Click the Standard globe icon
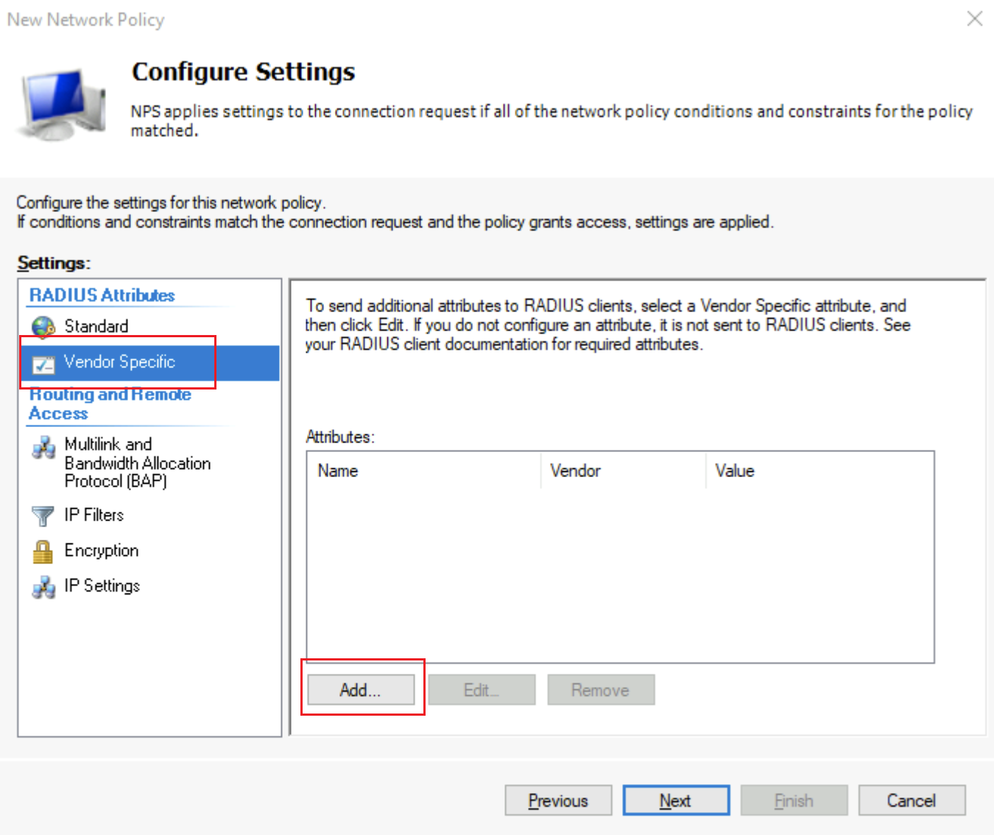 43,326
